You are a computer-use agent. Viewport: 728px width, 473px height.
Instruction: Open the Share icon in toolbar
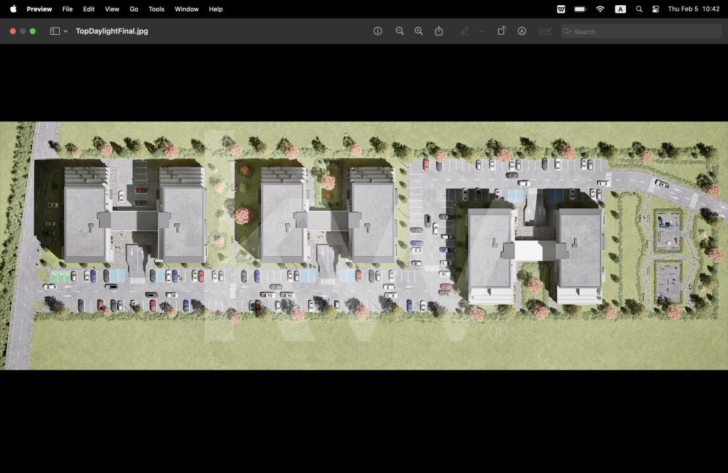click(439, 31)
